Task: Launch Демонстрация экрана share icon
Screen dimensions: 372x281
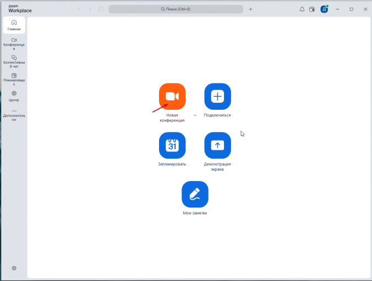Action: pos(217,145)
